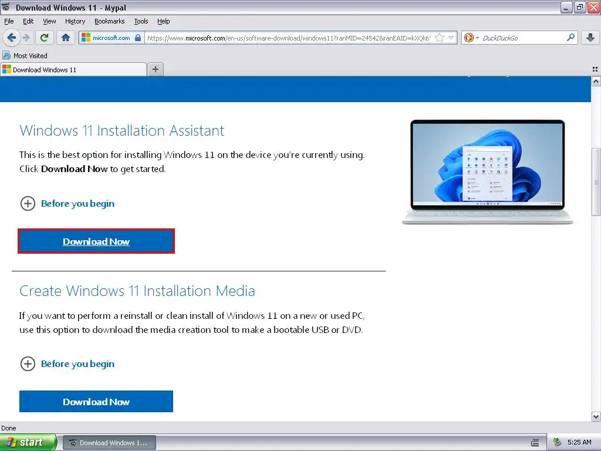This screenshot has height=451, width=601.
Task: Minimize the Mypal browser window
Action: pos(566,7)
